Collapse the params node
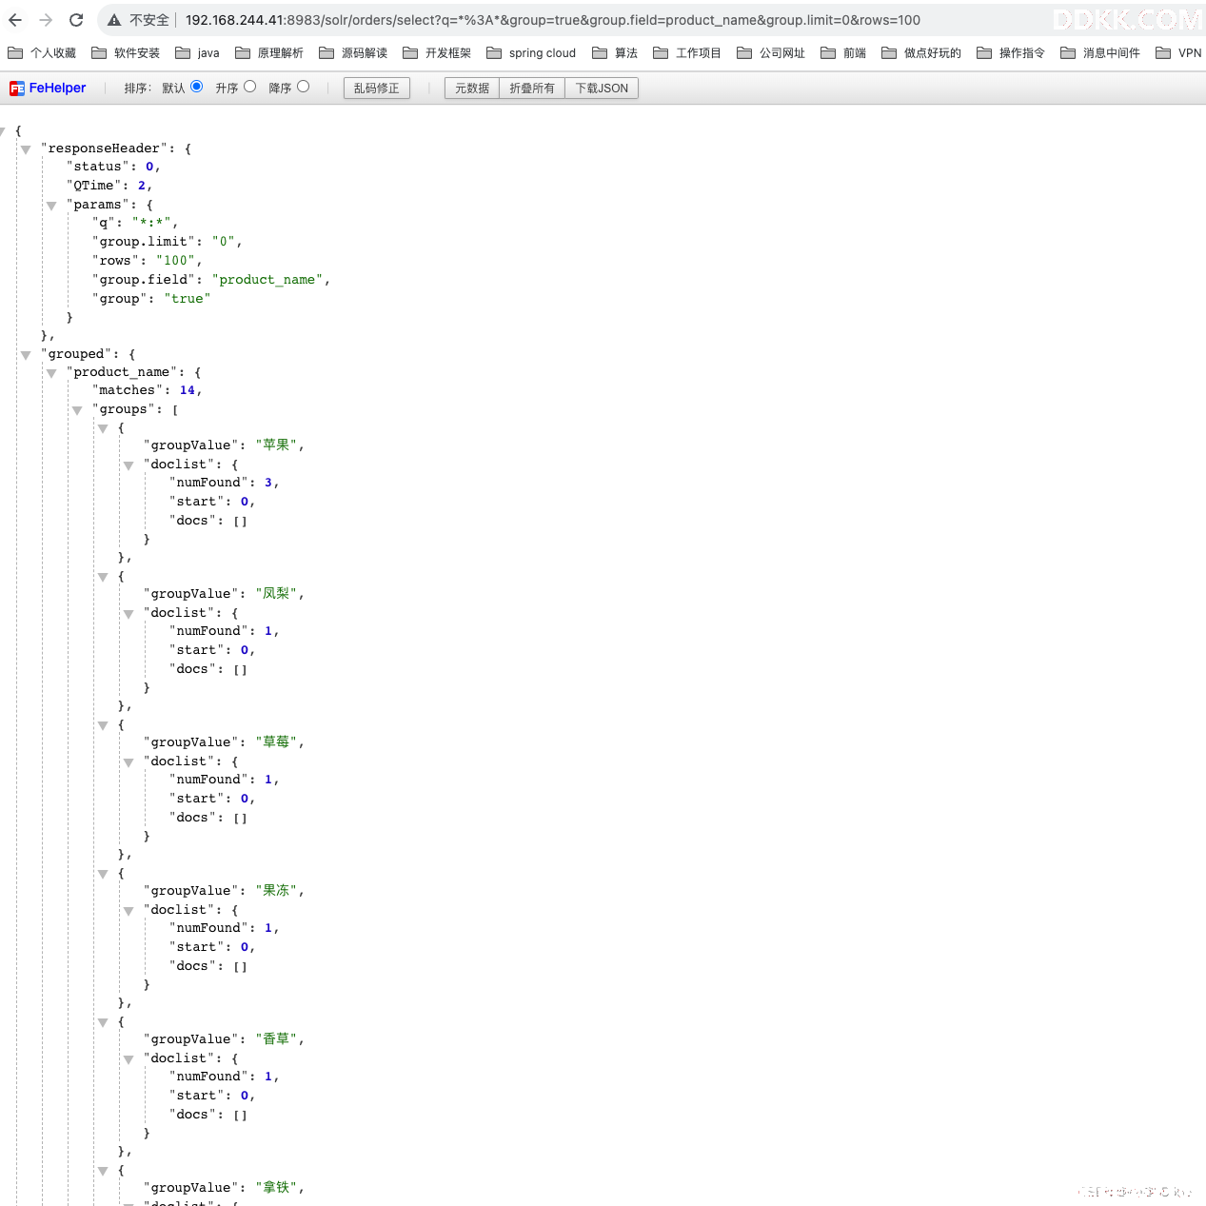Viewport: 1206px width, 1206px height. [x=51, y=206]
